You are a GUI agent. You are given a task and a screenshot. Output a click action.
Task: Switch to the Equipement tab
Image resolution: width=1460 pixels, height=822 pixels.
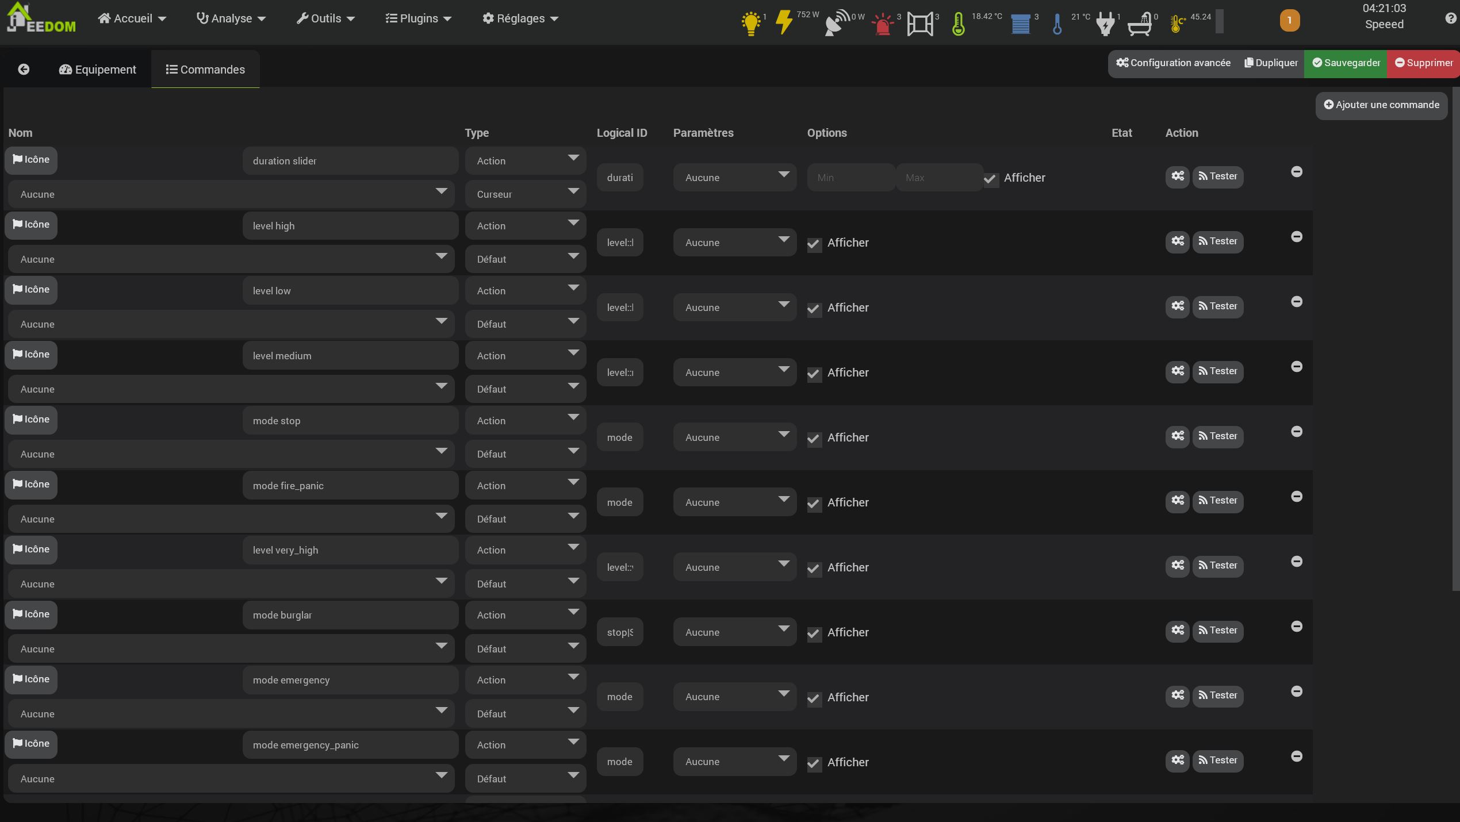click(98, 70)
